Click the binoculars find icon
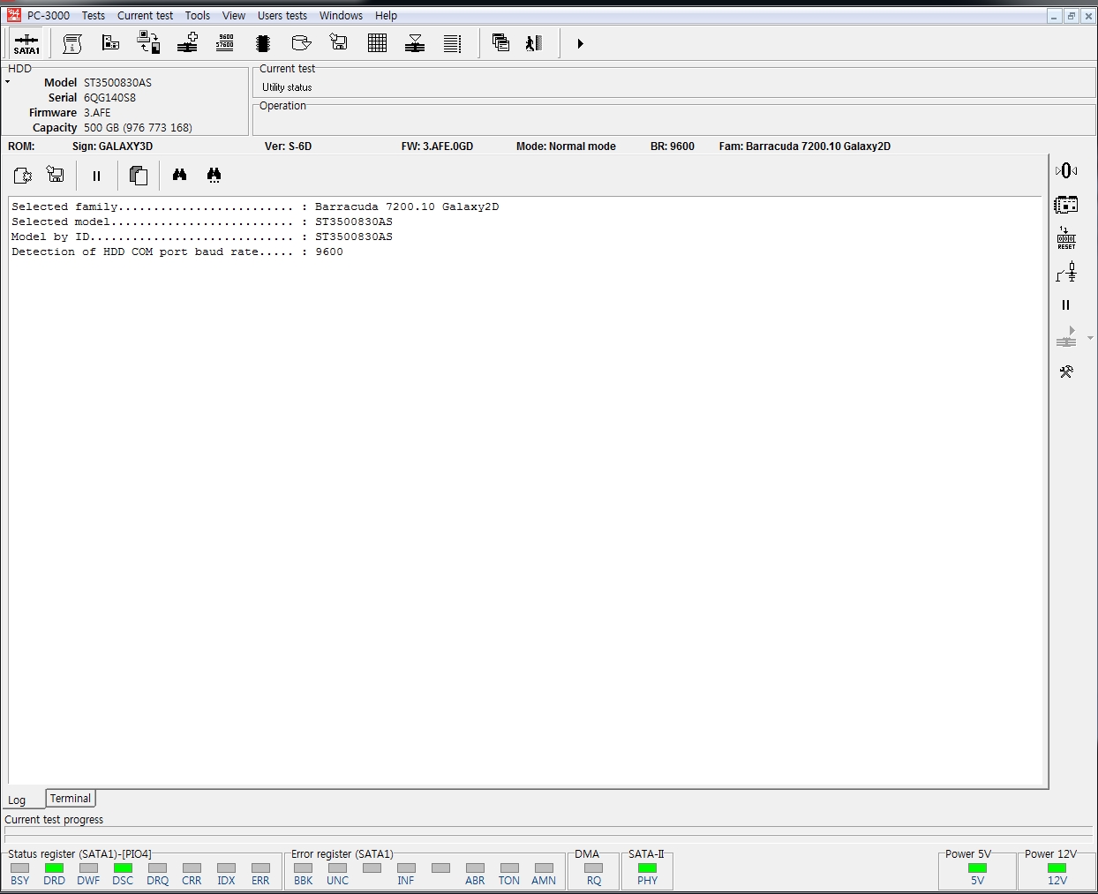The image size is (1098, 894). pos(179,175)
